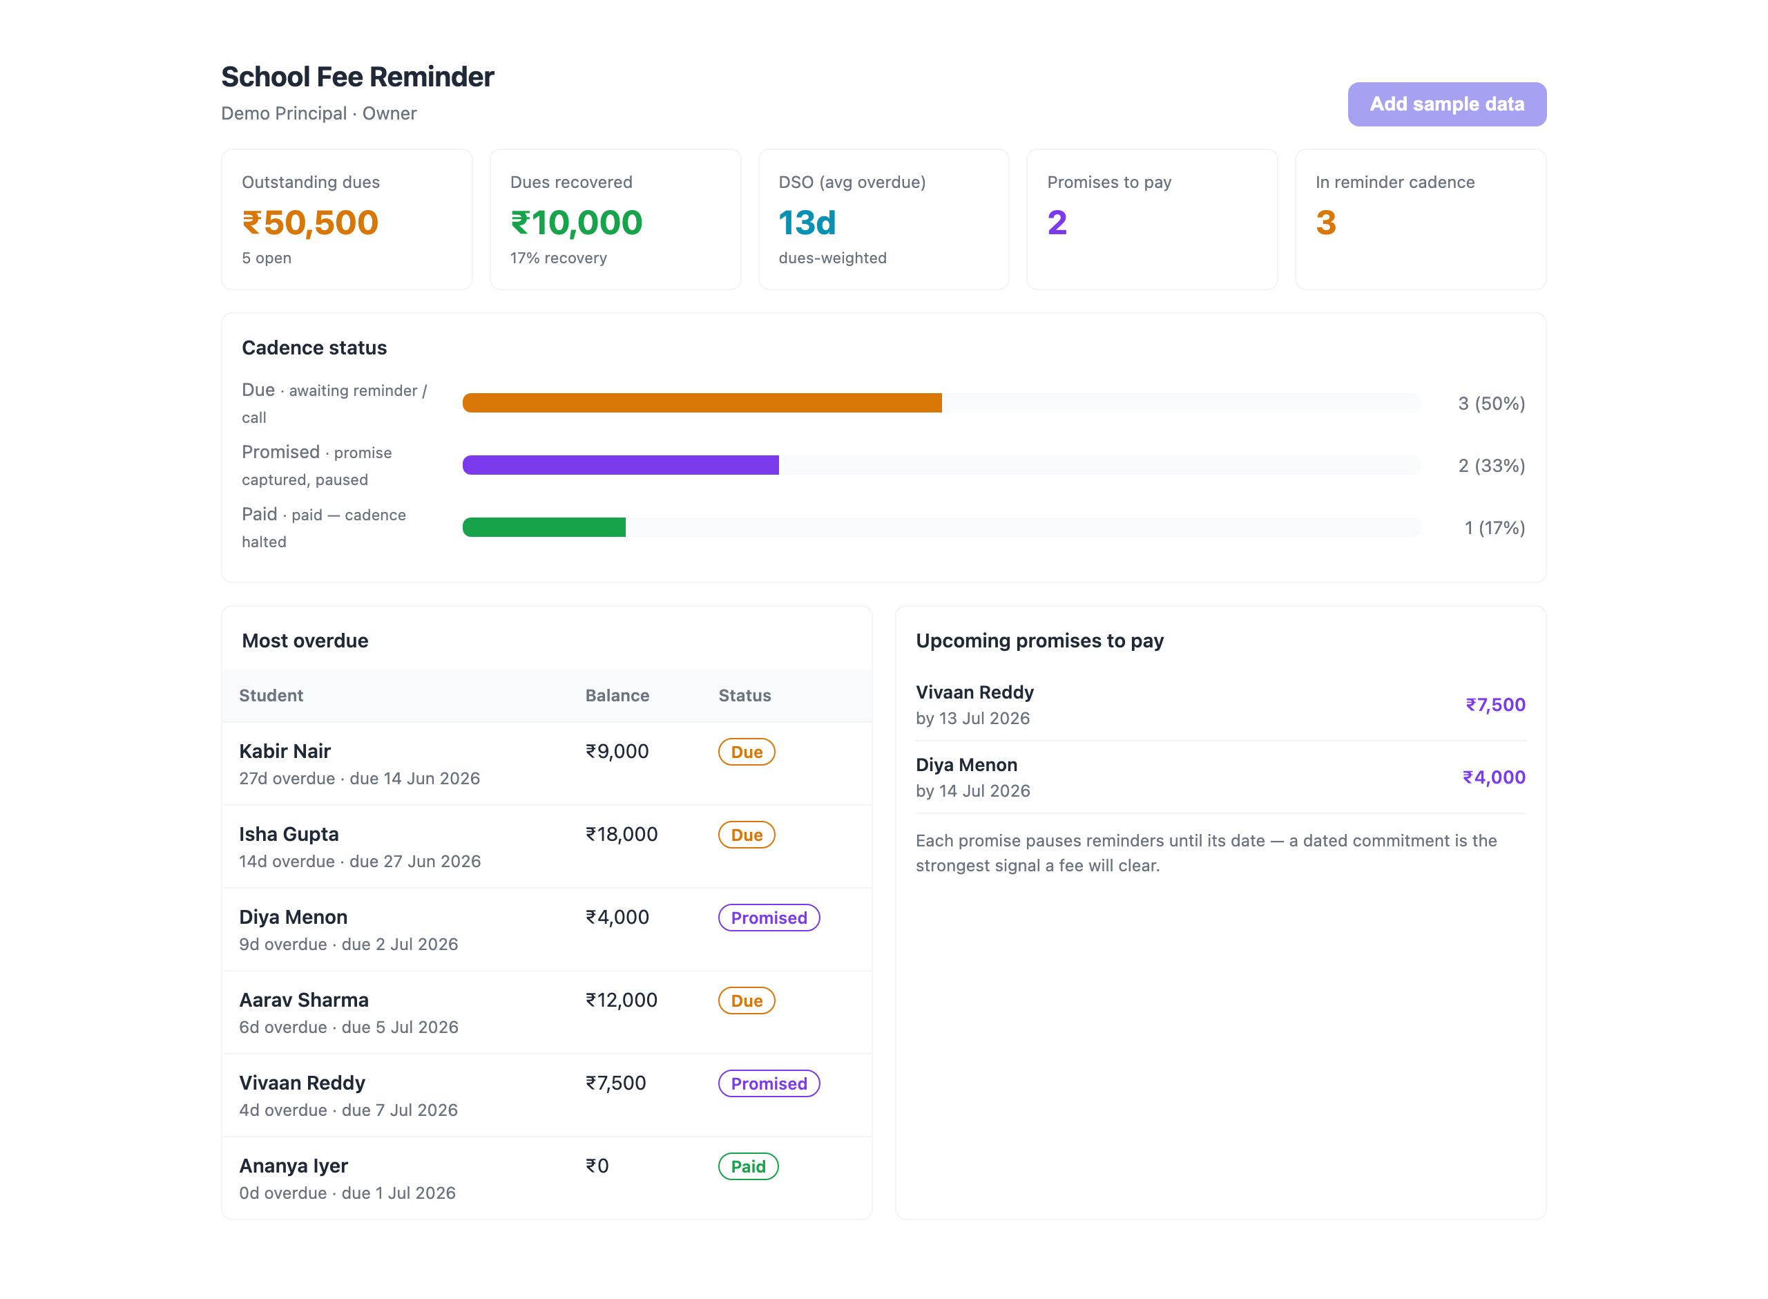Click the 'dues-weighted' label
Viewport: 1768px width, 1299px height.
pos(832,258)
